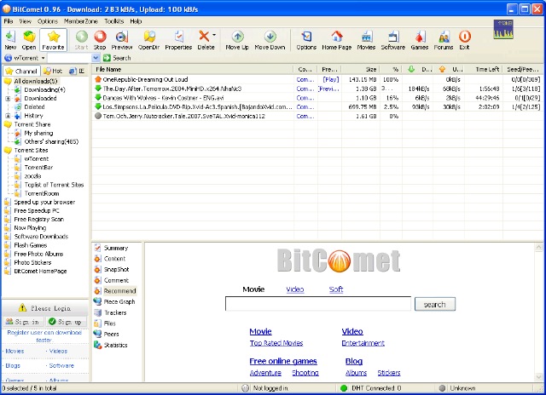The image size is (546, 395).
Task: Expand the Downloaded tree node
Action: (8, 98)
